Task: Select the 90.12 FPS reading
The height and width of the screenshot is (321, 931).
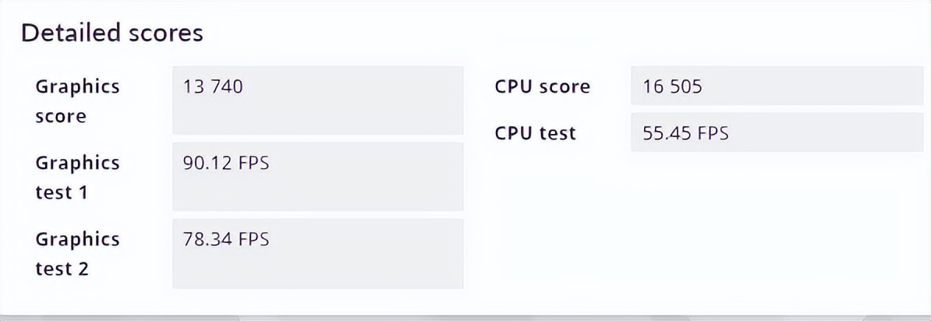Action: coord(226,163)
